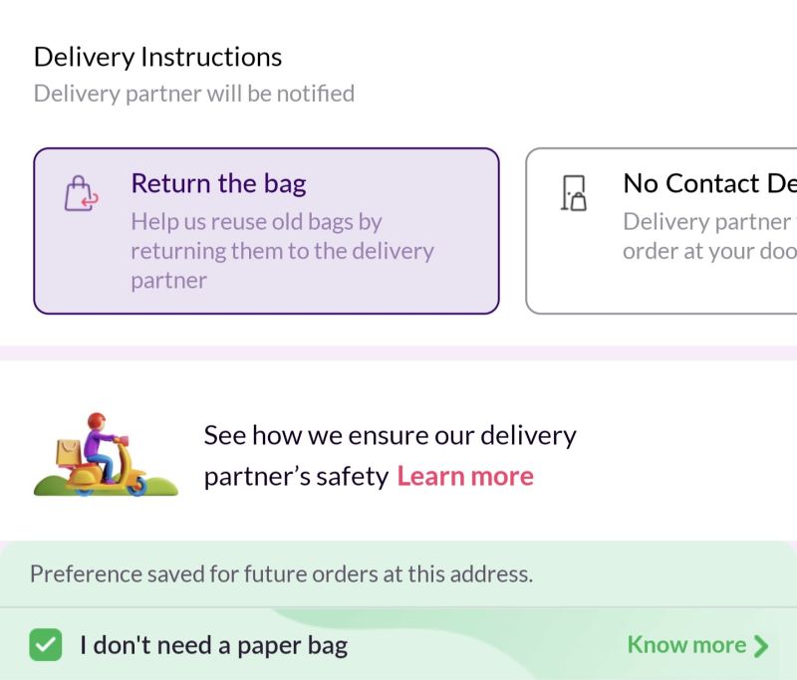Viewport: 797px width, 680px height.
Task: Click the "order at your doo" description text
Action: (708, 251)
